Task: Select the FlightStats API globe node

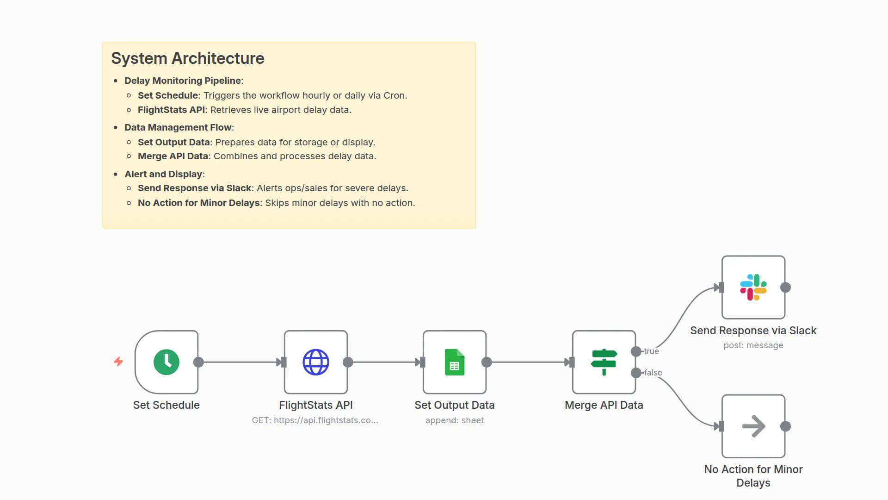Action: pos(316,362)
